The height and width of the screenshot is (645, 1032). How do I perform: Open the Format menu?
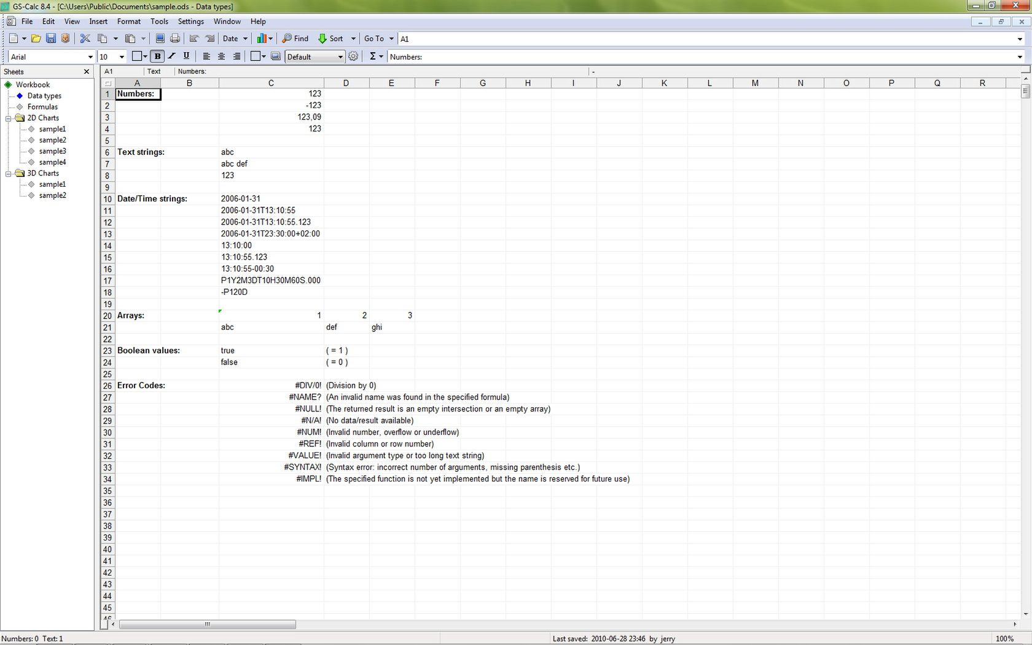click(x=128, y=21)
